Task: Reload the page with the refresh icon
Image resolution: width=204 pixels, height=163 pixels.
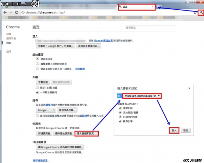Action: [x=17, y=12]
